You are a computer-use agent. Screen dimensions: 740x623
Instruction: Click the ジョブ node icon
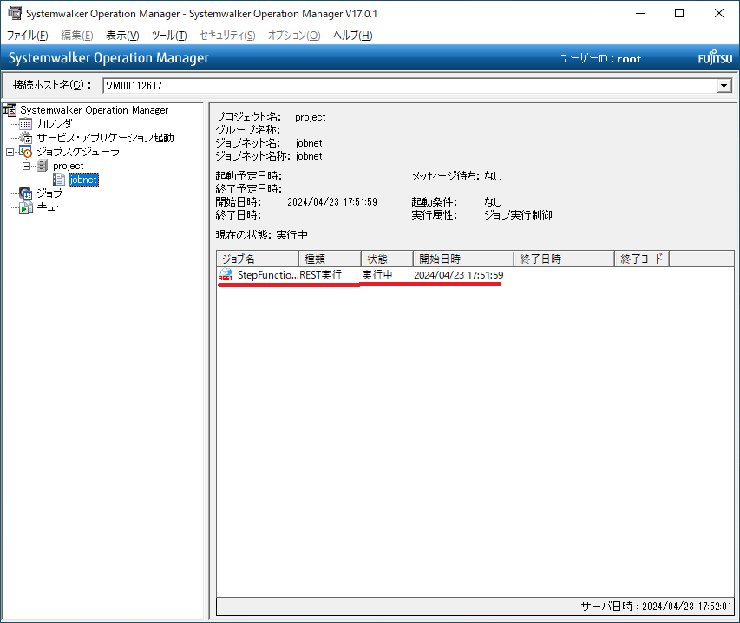tap(26, 193)
